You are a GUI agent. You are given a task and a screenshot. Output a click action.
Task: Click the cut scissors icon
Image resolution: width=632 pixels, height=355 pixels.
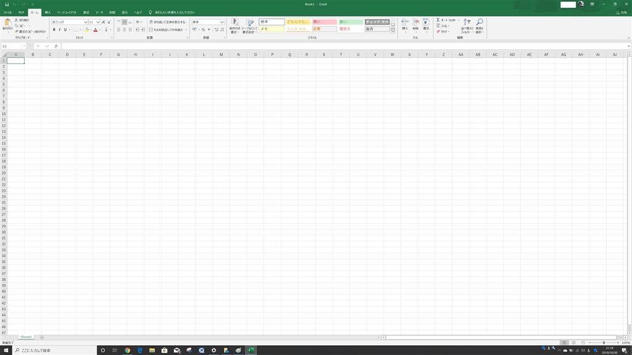pos(17,20)
